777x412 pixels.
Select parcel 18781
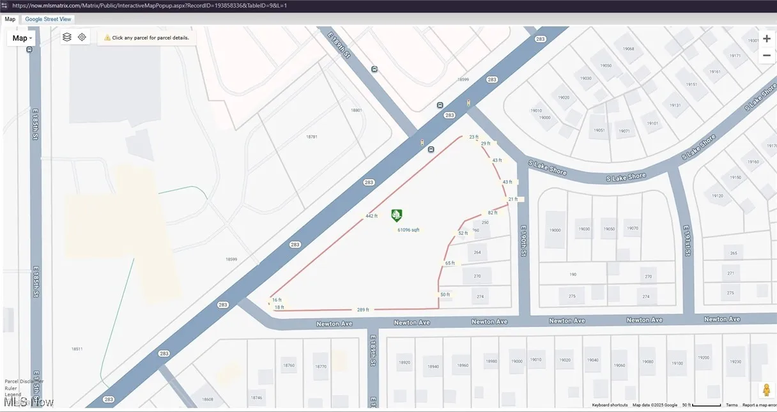click(x=312, y=137)
